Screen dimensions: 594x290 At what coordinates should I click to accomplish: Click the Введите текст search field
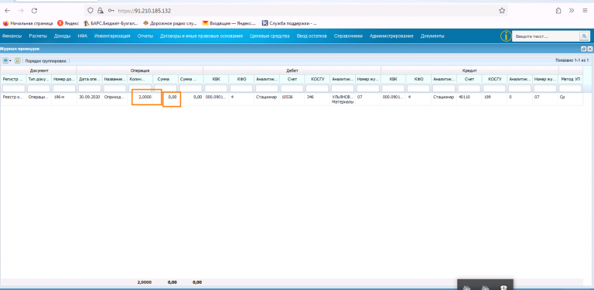546,36
